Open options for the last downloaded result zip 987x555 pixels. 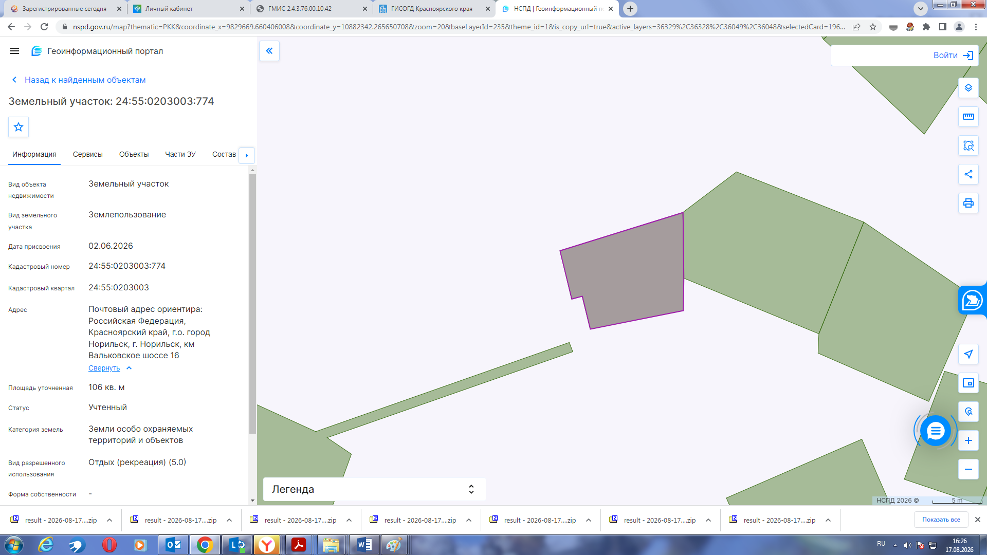point(828,520)
